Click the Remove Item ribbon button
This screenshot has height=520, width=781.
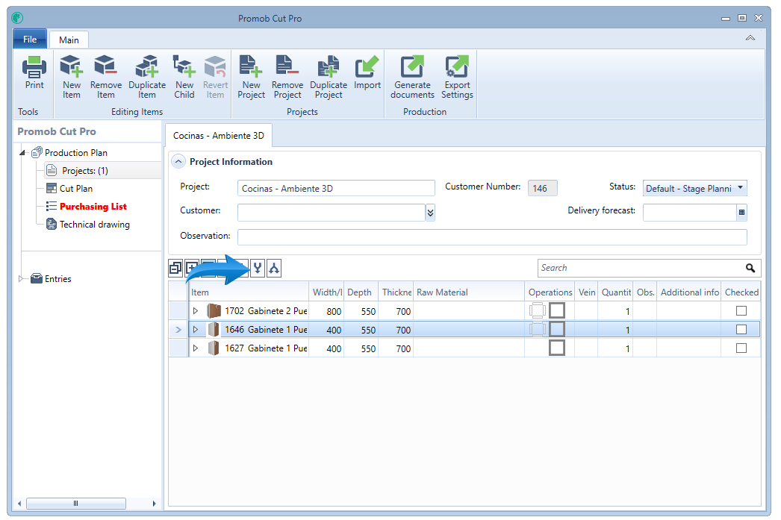105,77
